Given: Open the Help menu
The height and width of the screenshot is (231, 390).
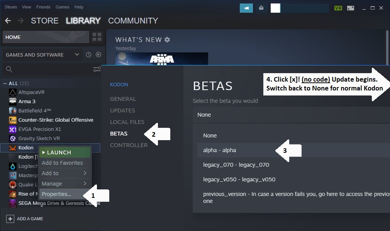Looking at the screenshot, I should tap(79, 7).
